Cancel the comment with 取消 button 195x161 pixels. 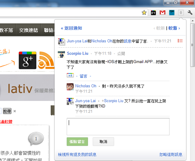(103, 142)
